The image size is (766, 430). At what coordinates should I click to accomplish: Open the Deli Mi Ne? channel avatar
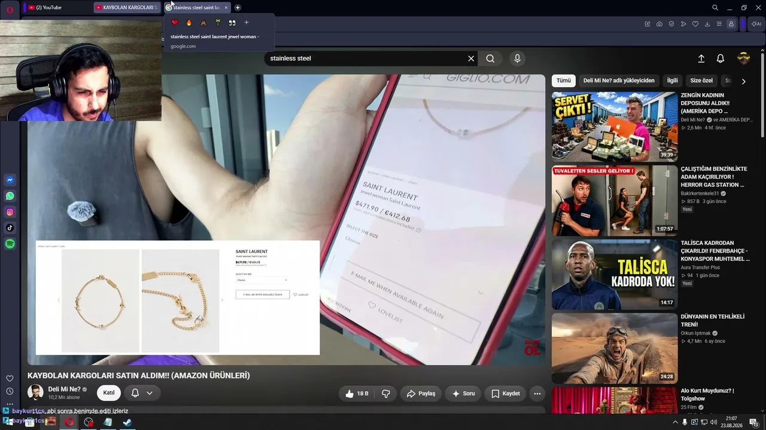pyautogui.click(x=35, y=393)
